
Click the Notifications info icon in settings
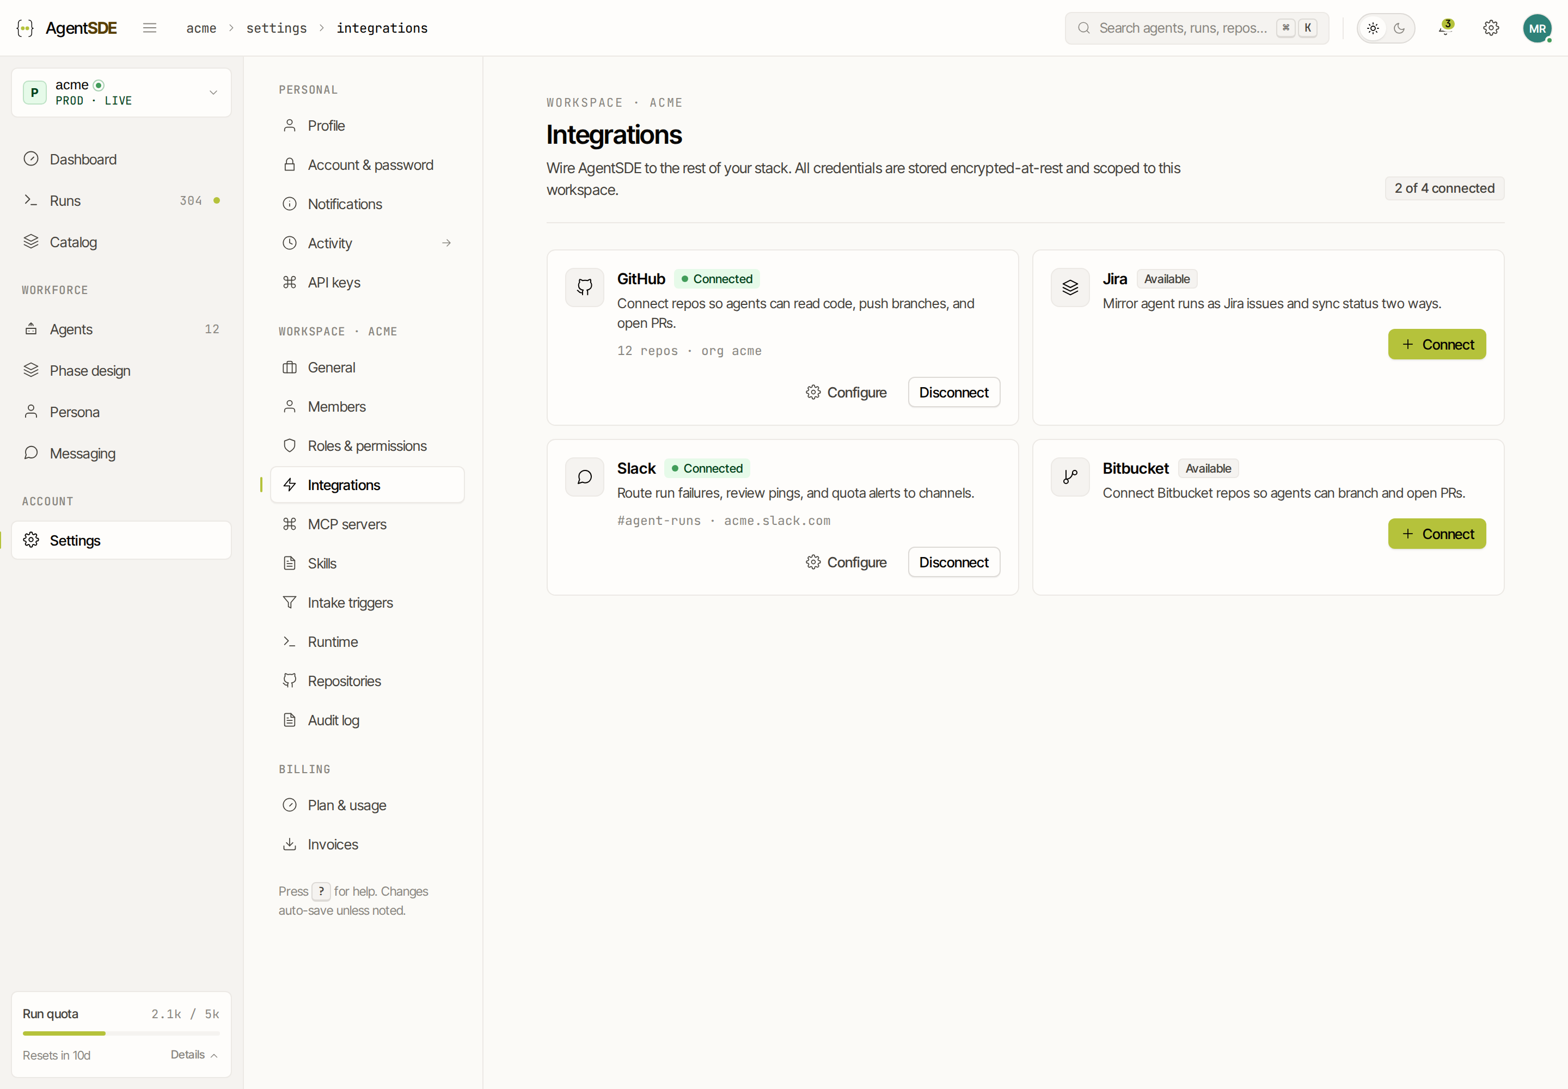coord(289,204)
